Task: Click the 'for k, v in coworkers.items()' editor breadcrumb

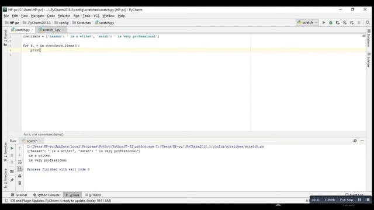Action: (x=43, y=134)
